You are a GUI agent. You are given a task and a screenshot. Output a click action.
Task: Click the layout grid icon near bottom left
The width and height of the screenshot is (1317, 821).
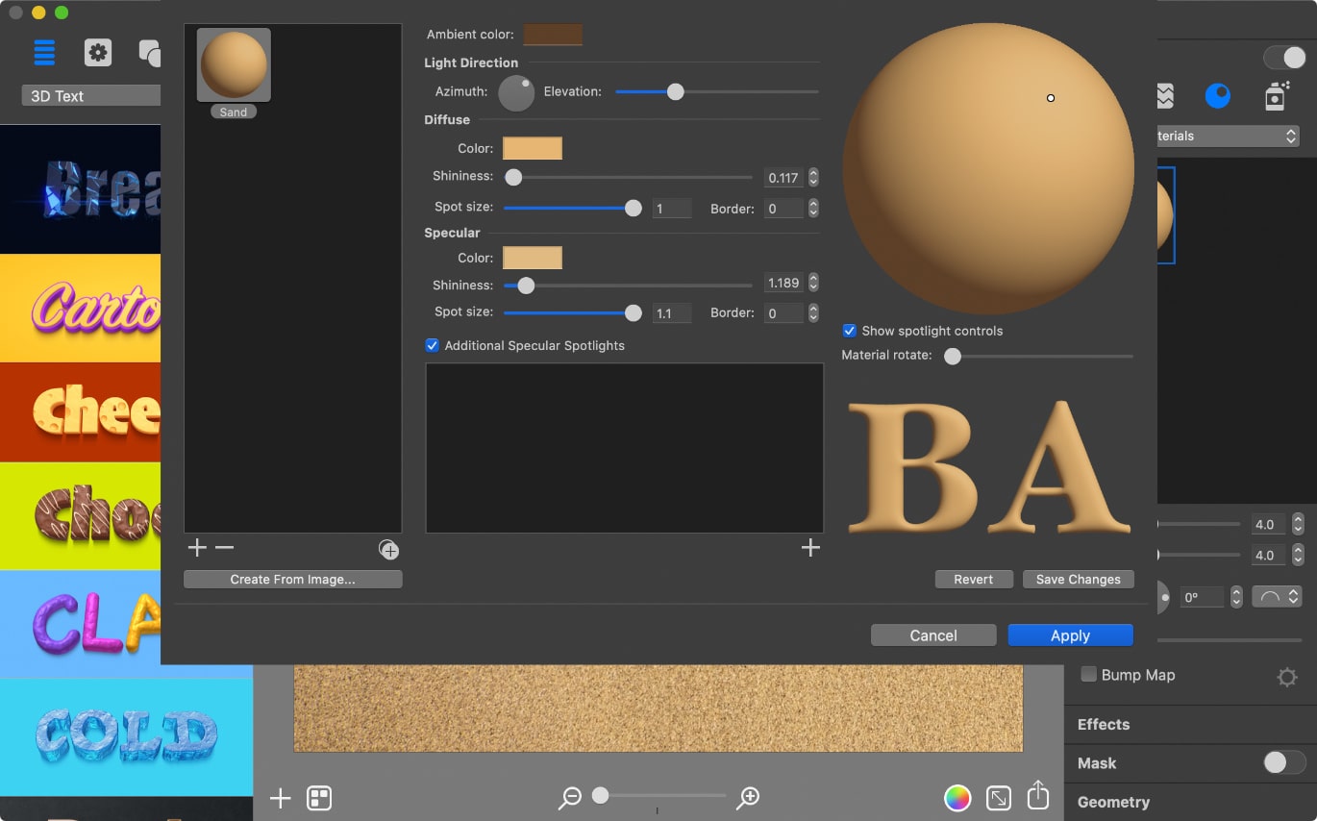point(321,797)
